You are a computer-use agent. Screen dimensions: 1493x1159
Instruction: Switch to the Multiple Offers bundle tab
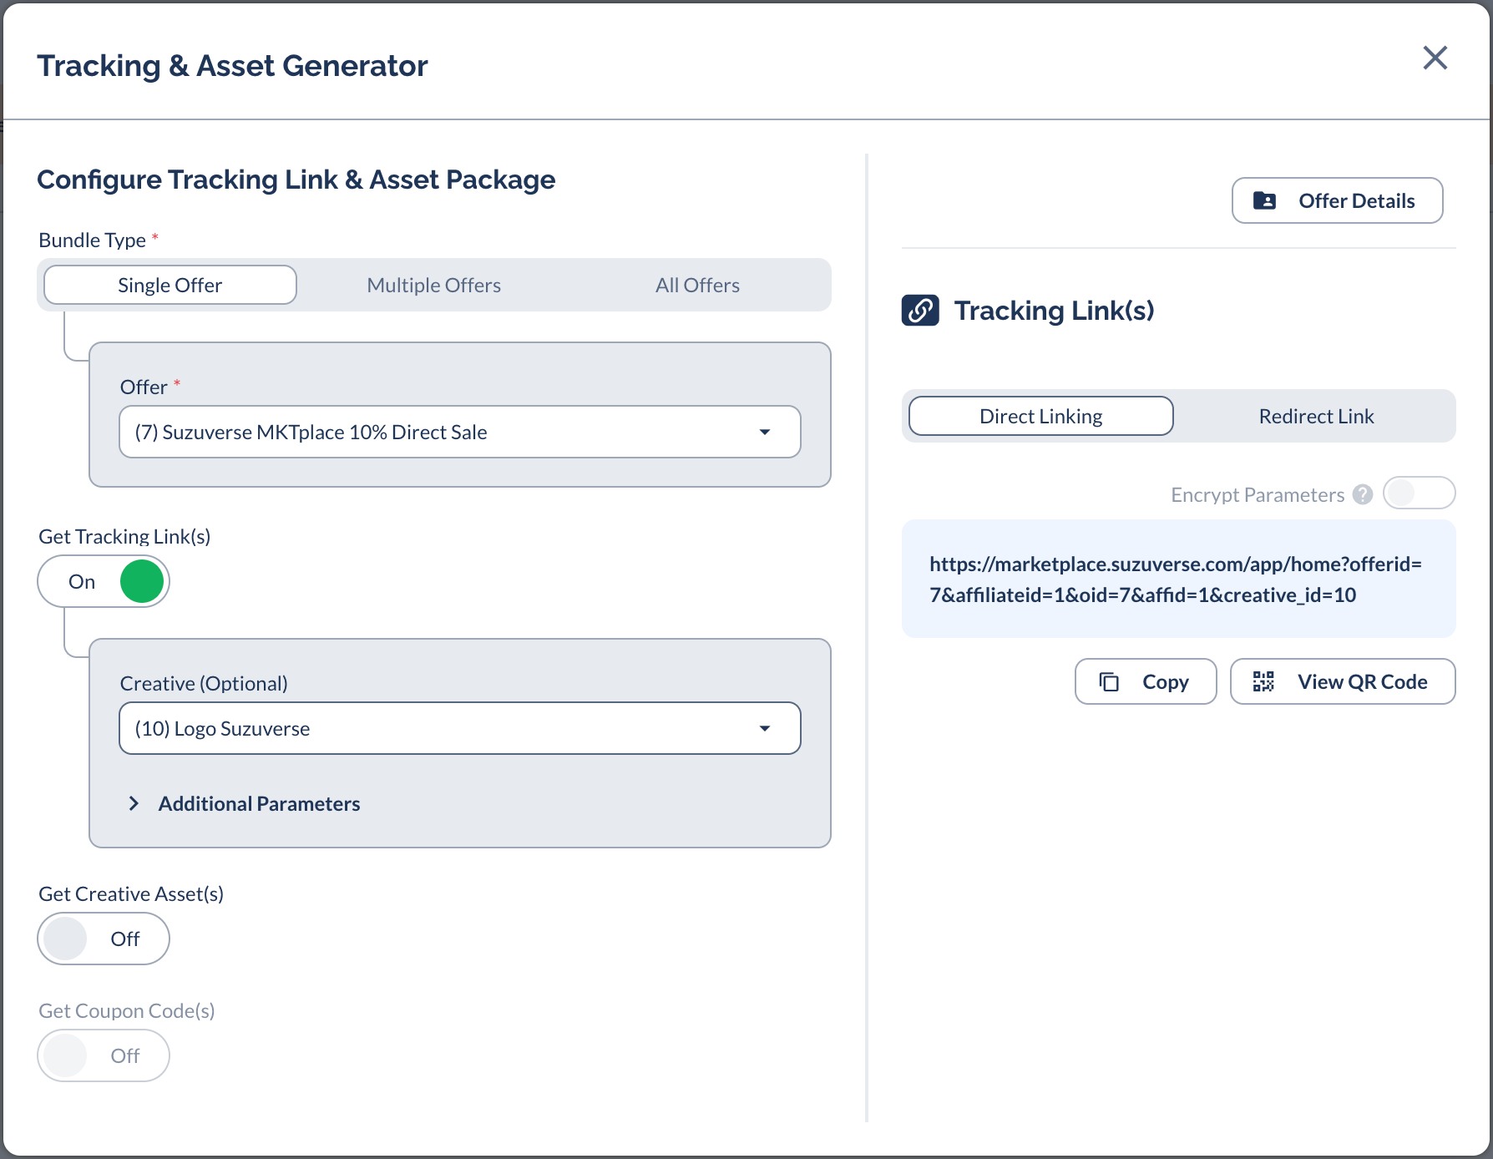click(x=433, y=285)
